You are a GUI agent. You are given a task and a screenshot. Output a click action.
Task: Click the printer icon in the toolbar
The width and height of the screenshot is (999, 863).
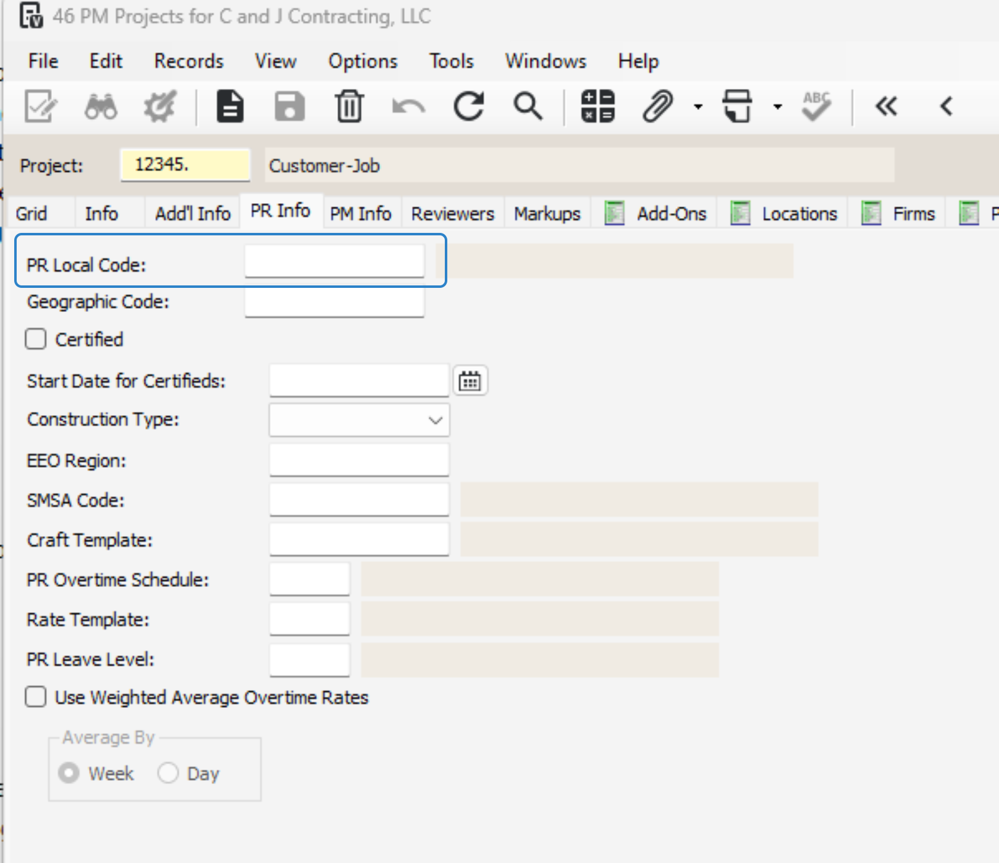[738, 106]
